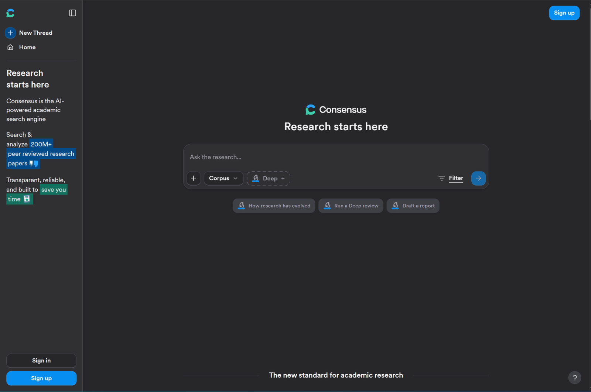
Task: Open the Corpus dropdown
Action: [x=223, y=178]
